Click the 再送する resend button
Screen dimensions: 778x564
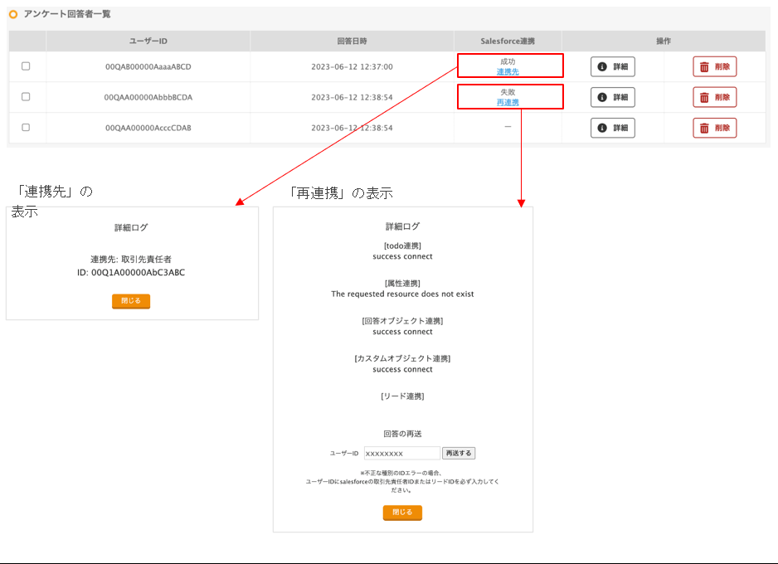tap(459, 453)
